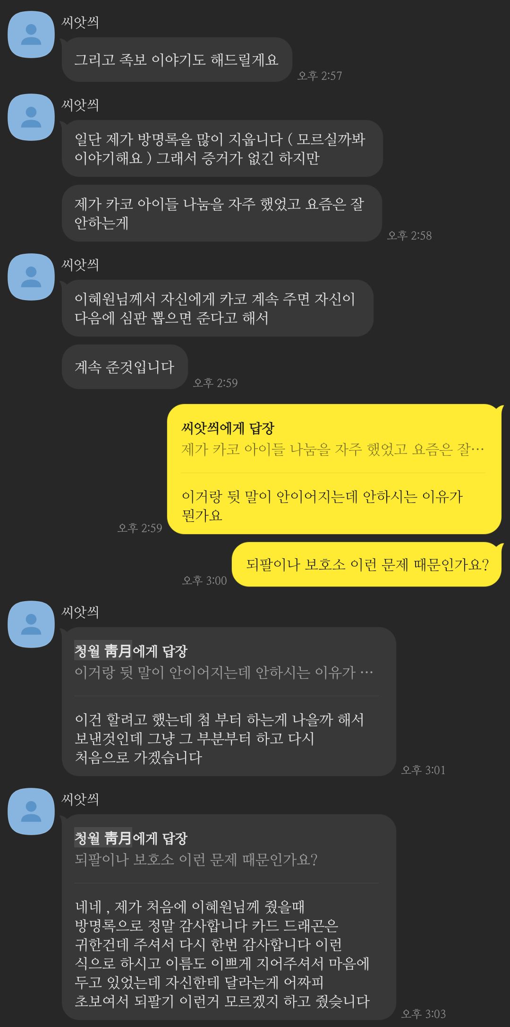This screenshot has width=510, height=1027.
Task: Tap the 이혜원님께서 자신에게 카코 계속 주면 bubble
Action: click(x=217, y=308)
